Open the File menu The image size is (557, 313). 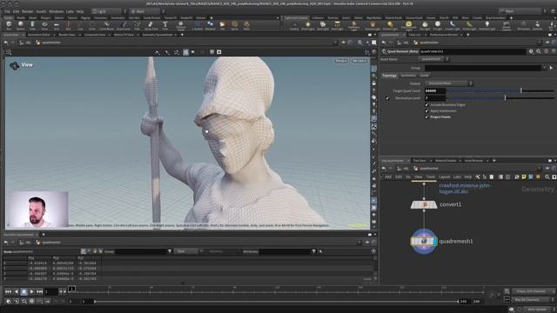pos(7,11)
